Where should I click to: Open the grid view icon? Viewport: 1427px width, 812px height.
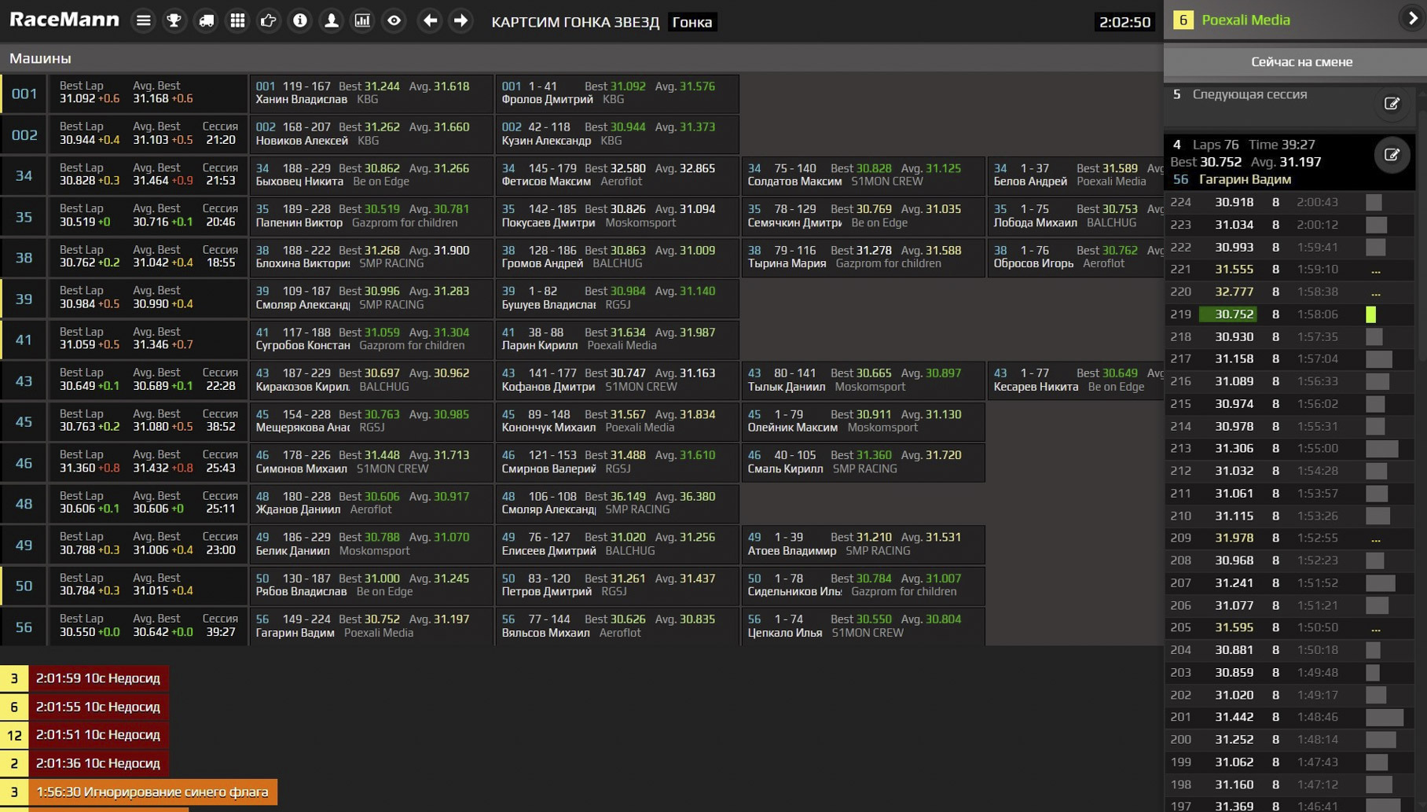coord(237,21)
